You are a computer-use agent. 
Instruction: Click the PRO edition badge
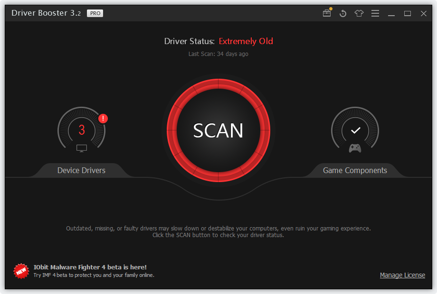(95, 13)
